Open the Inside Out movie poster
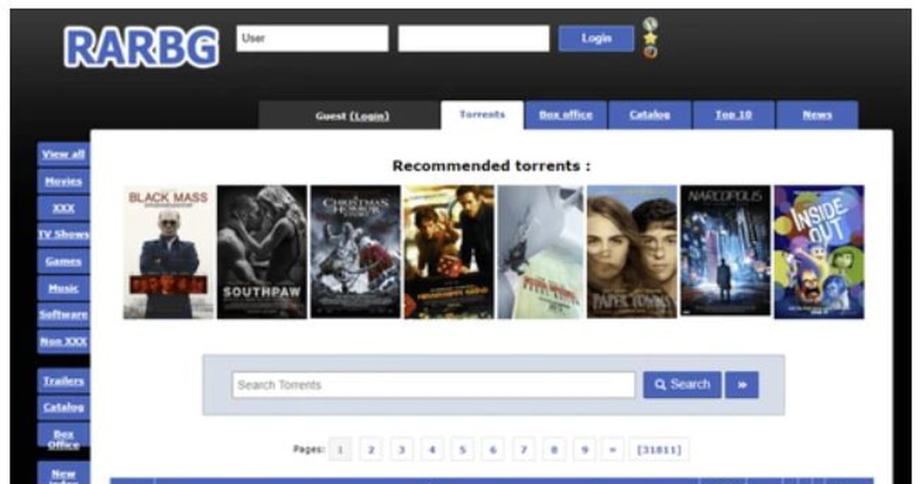Image resolution: width=923 pixels, height=484 pixels. point(818,250)
